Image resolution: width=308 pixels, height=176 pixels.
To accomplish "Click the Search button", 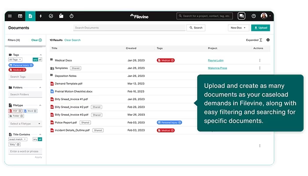I will (x=196, y=28).
